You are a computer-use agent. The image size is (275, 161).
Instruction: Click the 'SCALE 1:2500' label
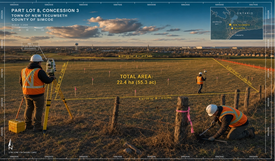(20, 25)
